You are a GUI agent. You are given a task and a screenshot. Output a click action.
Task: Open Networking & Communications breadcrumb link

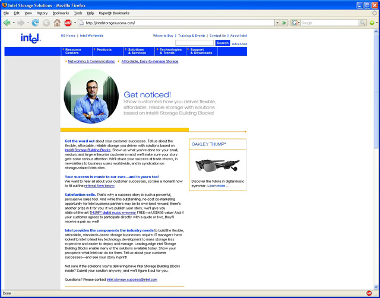tap(91, 62)
